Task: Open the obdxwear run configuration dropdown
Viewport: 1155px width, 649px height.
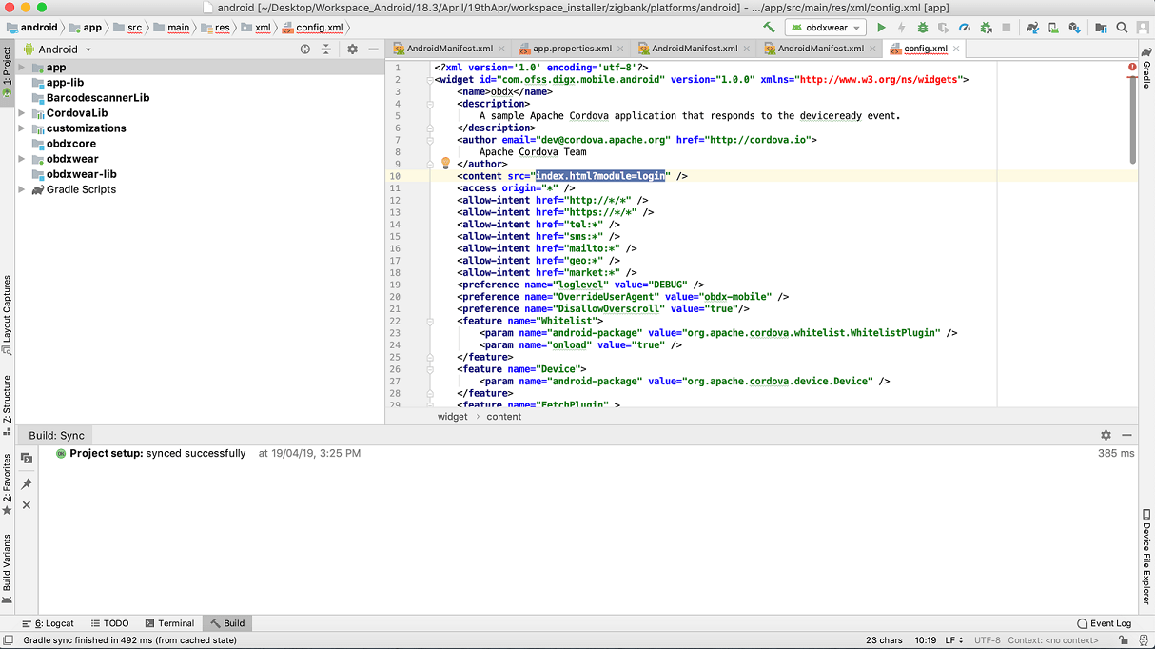Action: coord(827,28)
